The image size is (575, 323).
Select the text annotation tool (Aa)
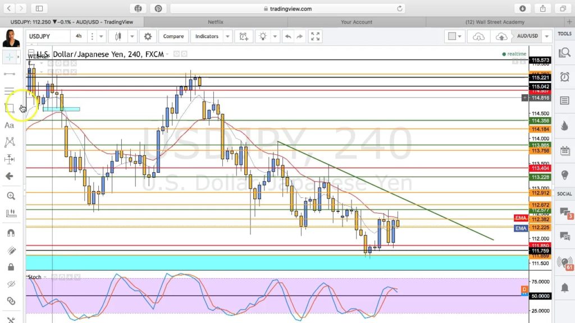point(10,125)
